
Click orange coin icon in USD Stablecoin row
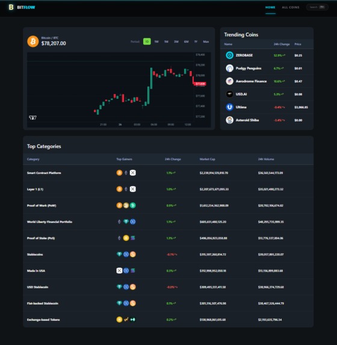coord(132,287)
